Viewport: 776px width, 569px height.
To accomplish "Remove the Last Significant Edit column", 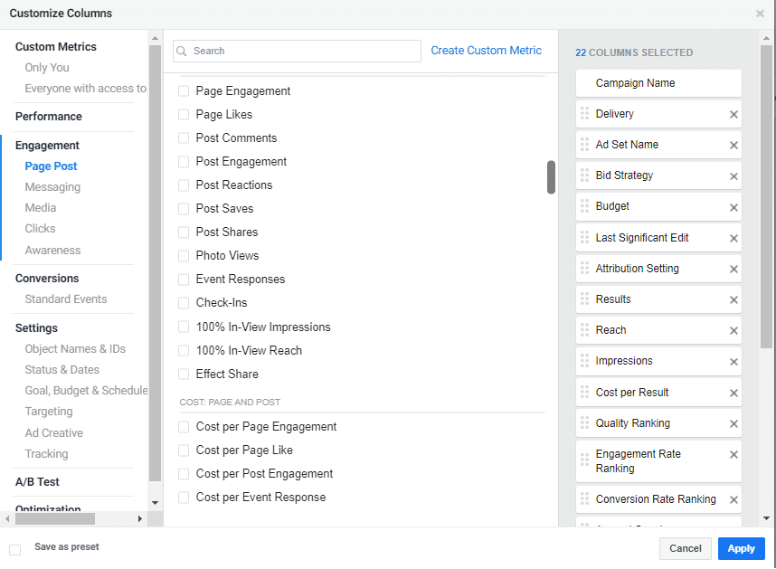I will point(733,238).
